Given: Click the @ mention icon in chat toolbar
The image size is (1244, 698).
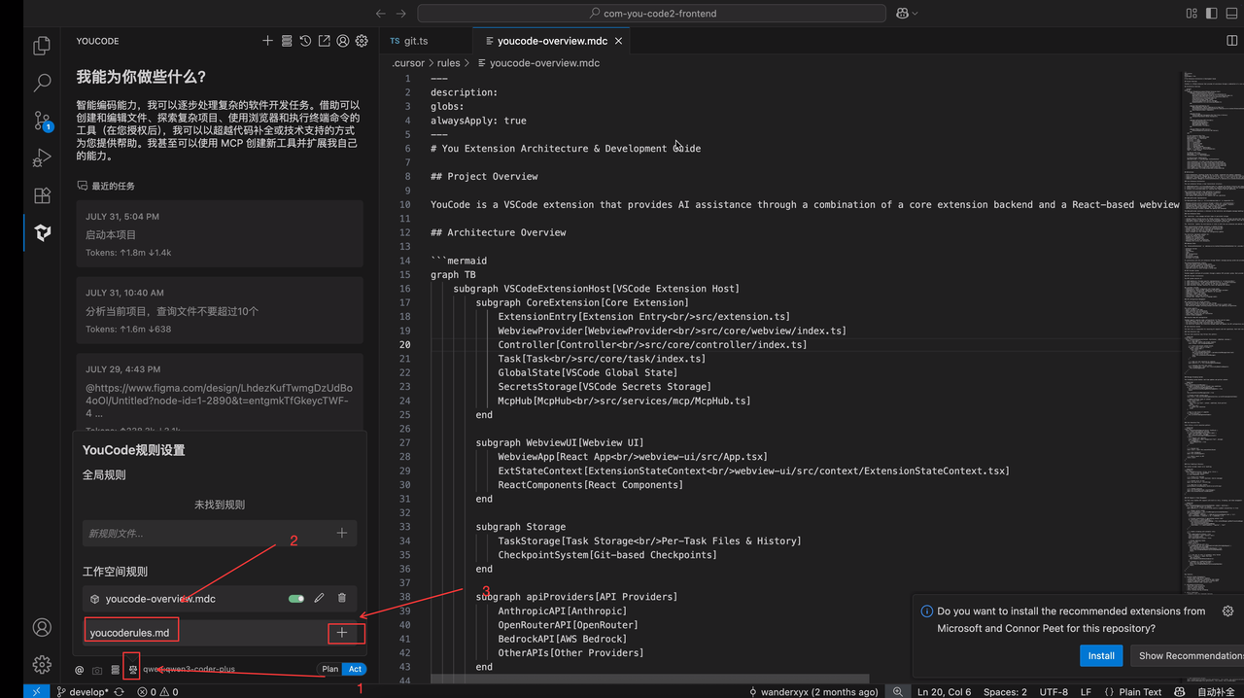Looking at the screenshot, I should (80, 669).
